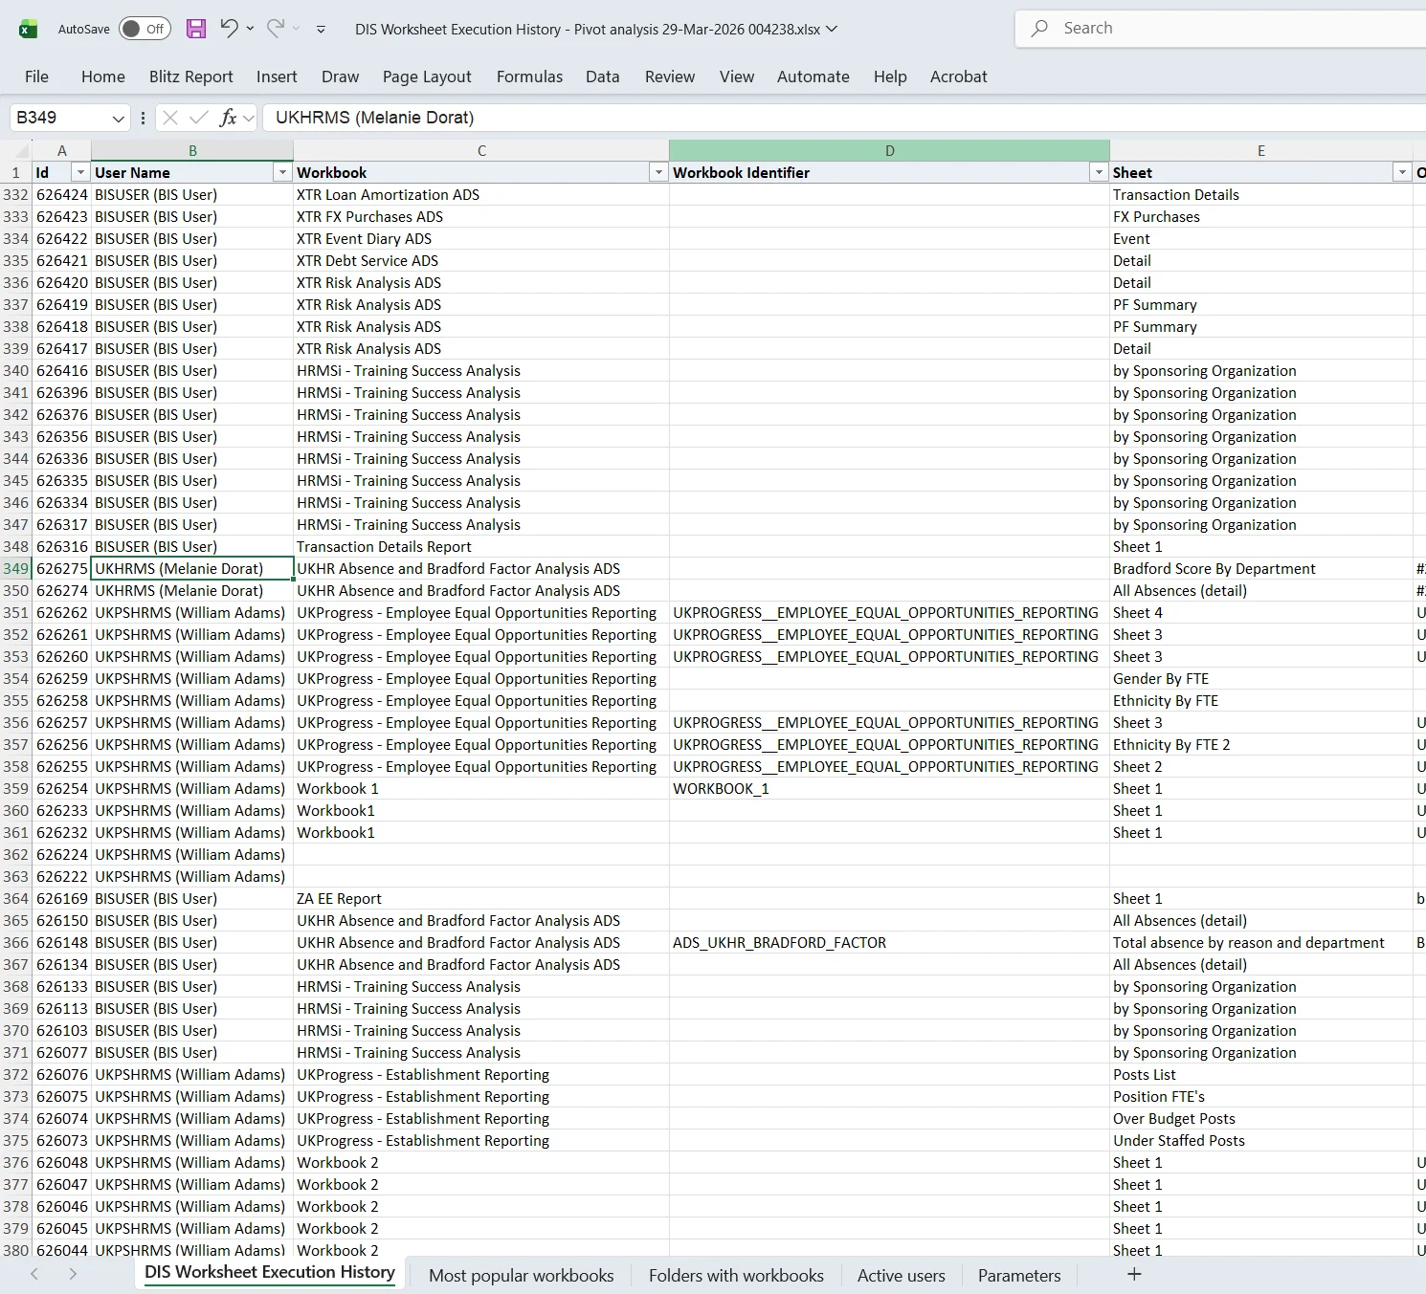1426x1294 pixels.
Task: Select the Transaction Details Report cell
Action: coord(481,547)
